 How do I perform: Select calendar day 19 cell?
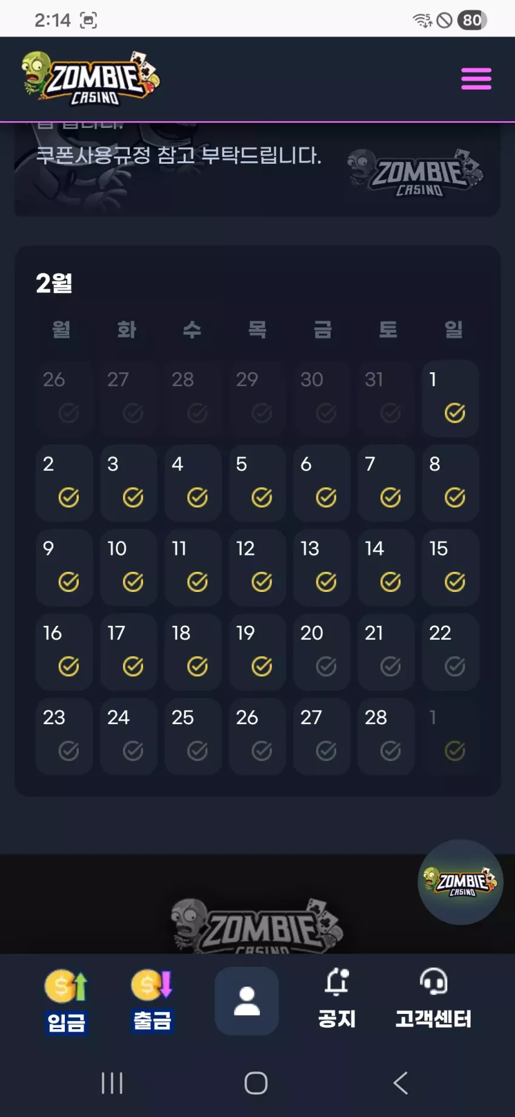pyautogui.click(x=257, y=652)
